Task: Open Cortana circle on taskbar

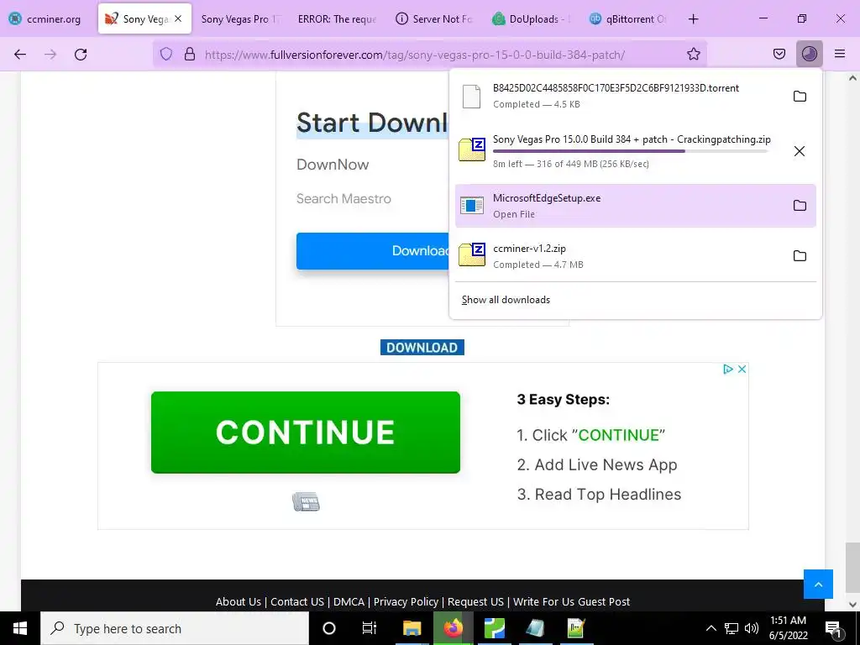Action: (329, 628)
